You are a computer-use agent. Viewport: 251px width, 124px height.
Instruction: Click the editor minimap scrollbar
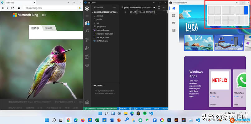167,12
